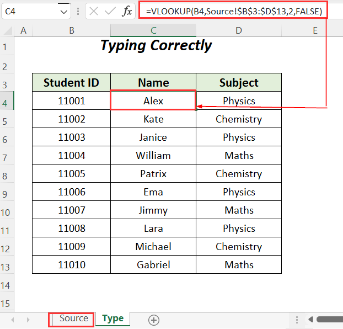Select the Maths cell in Jimmy's row
This screenshot has width=343, height=329.
pos(239,210)
